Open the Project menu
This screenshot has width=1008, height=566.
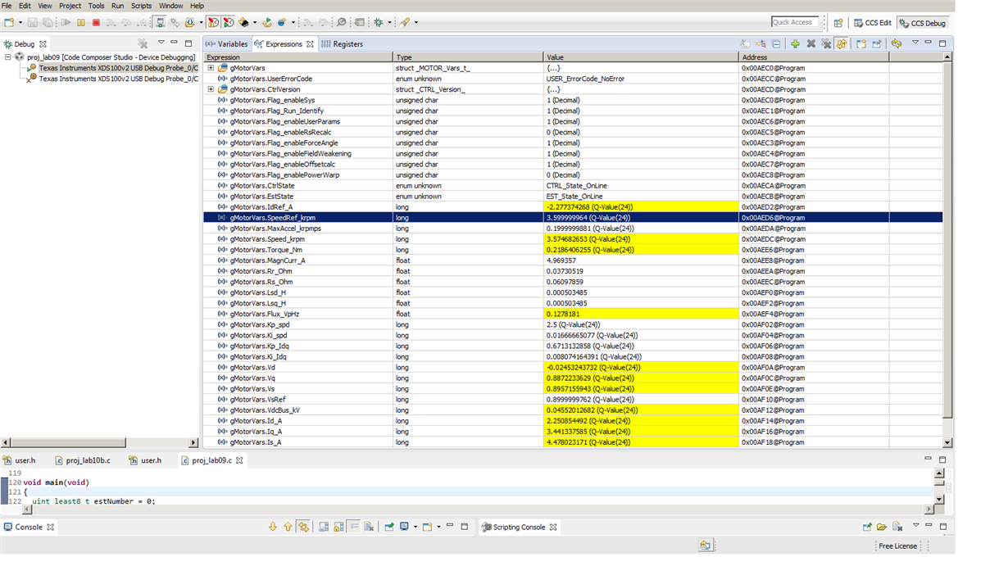[x=70, y=6]
